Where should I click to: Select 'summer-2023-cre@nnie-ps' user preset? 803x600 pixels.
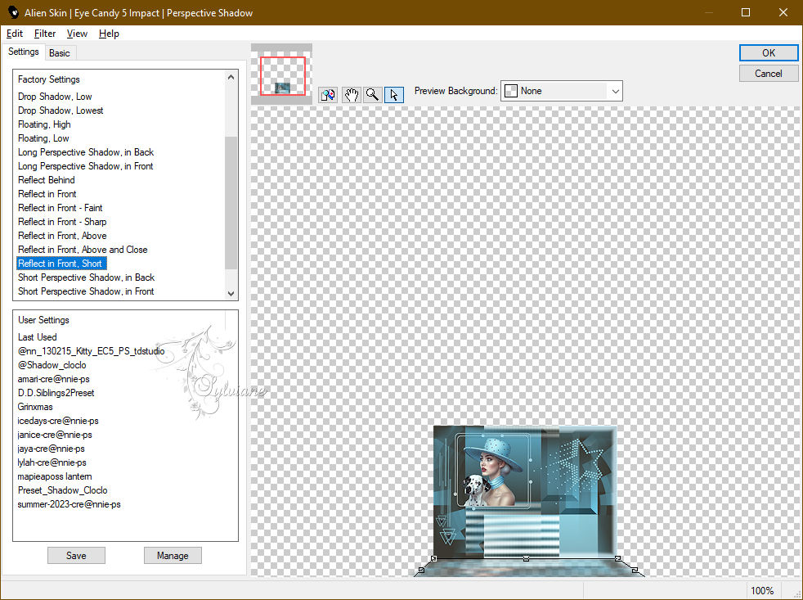click(x=69, y=503)
